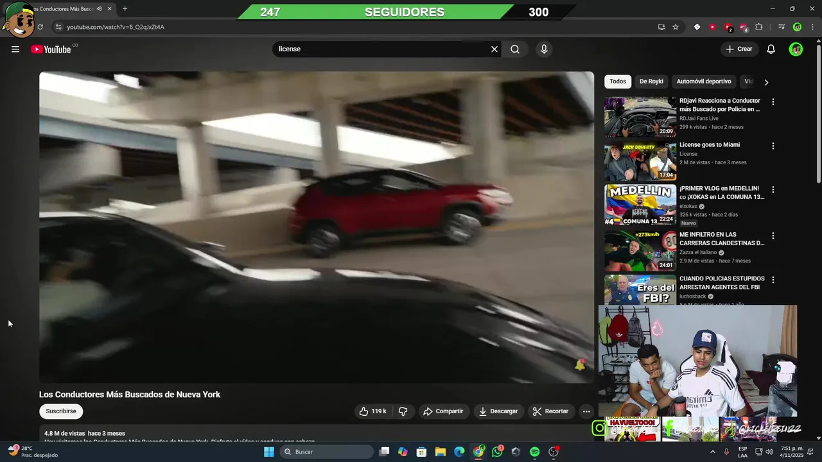The height and width of the screenshot is (462, 822).
Task: Open options for PRIMER VLOG en MEDELLIN
Action: pyautogui.click(x=773, y=190)
